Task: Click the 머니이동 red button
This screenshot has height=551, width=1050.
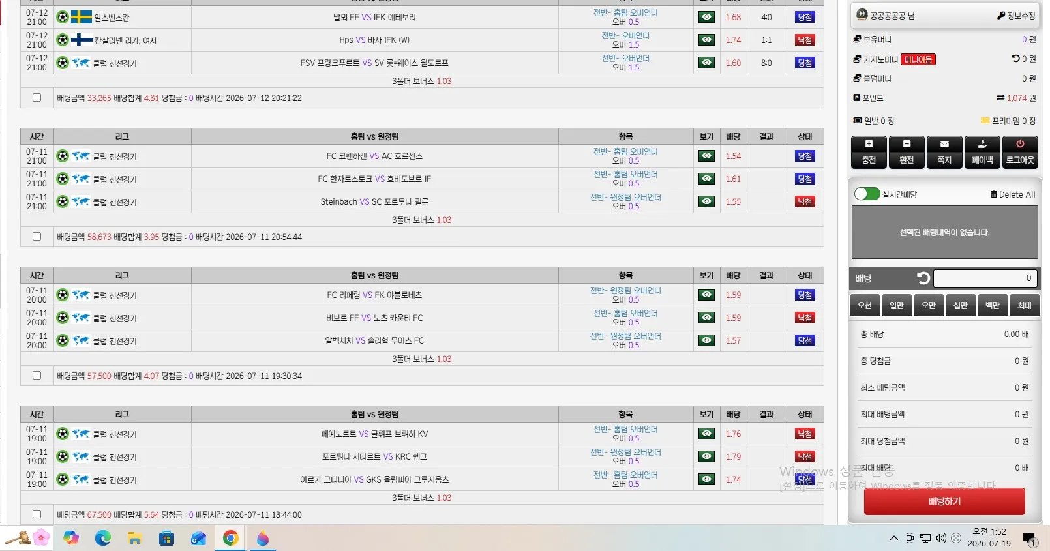Action: 918,59
